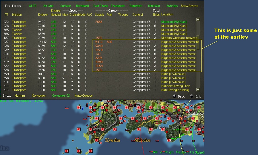Screen dimensions: 258x155
Task: Sort by Troops column header
Action: [x=123, y=15]
